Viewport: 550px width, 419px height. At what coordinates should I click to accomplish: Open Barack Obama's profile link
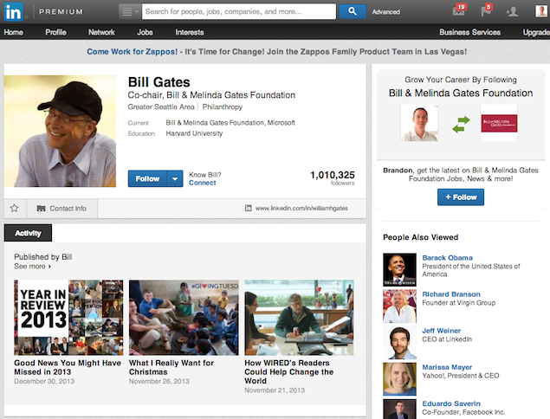(447, 258)
